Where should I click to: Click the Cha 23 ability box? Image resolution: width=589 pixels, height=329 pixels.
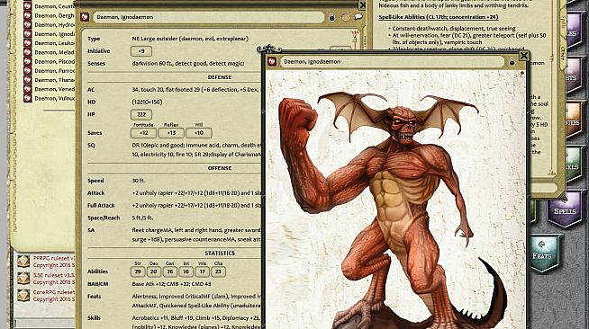pyautogui.click(x=218, y=271)
